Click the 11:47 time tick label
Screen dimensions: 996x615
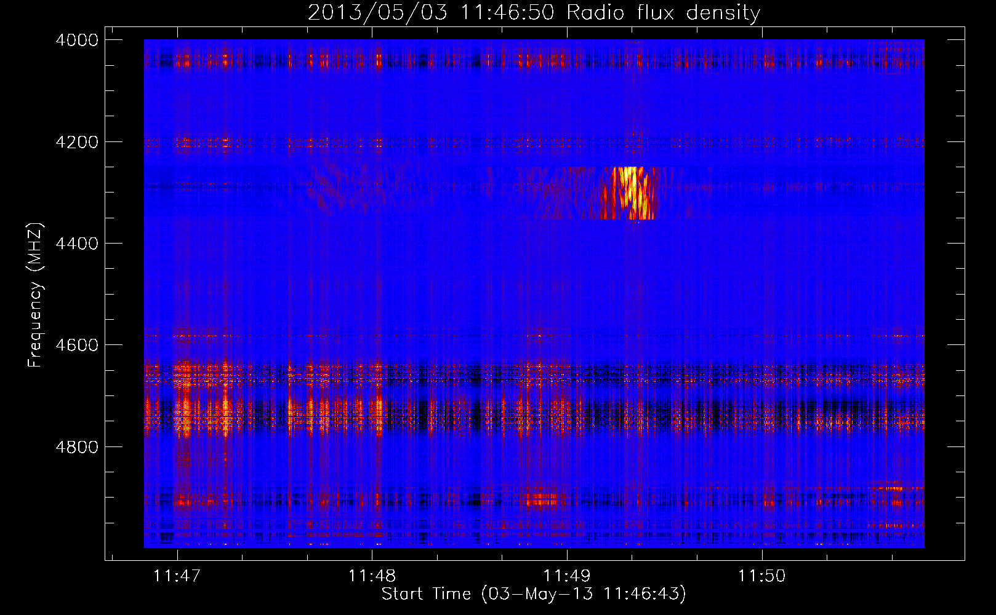[x=177, y=576]
